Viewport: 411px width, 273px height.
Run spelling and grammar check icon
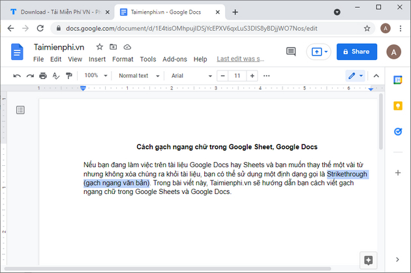[56, 76]
